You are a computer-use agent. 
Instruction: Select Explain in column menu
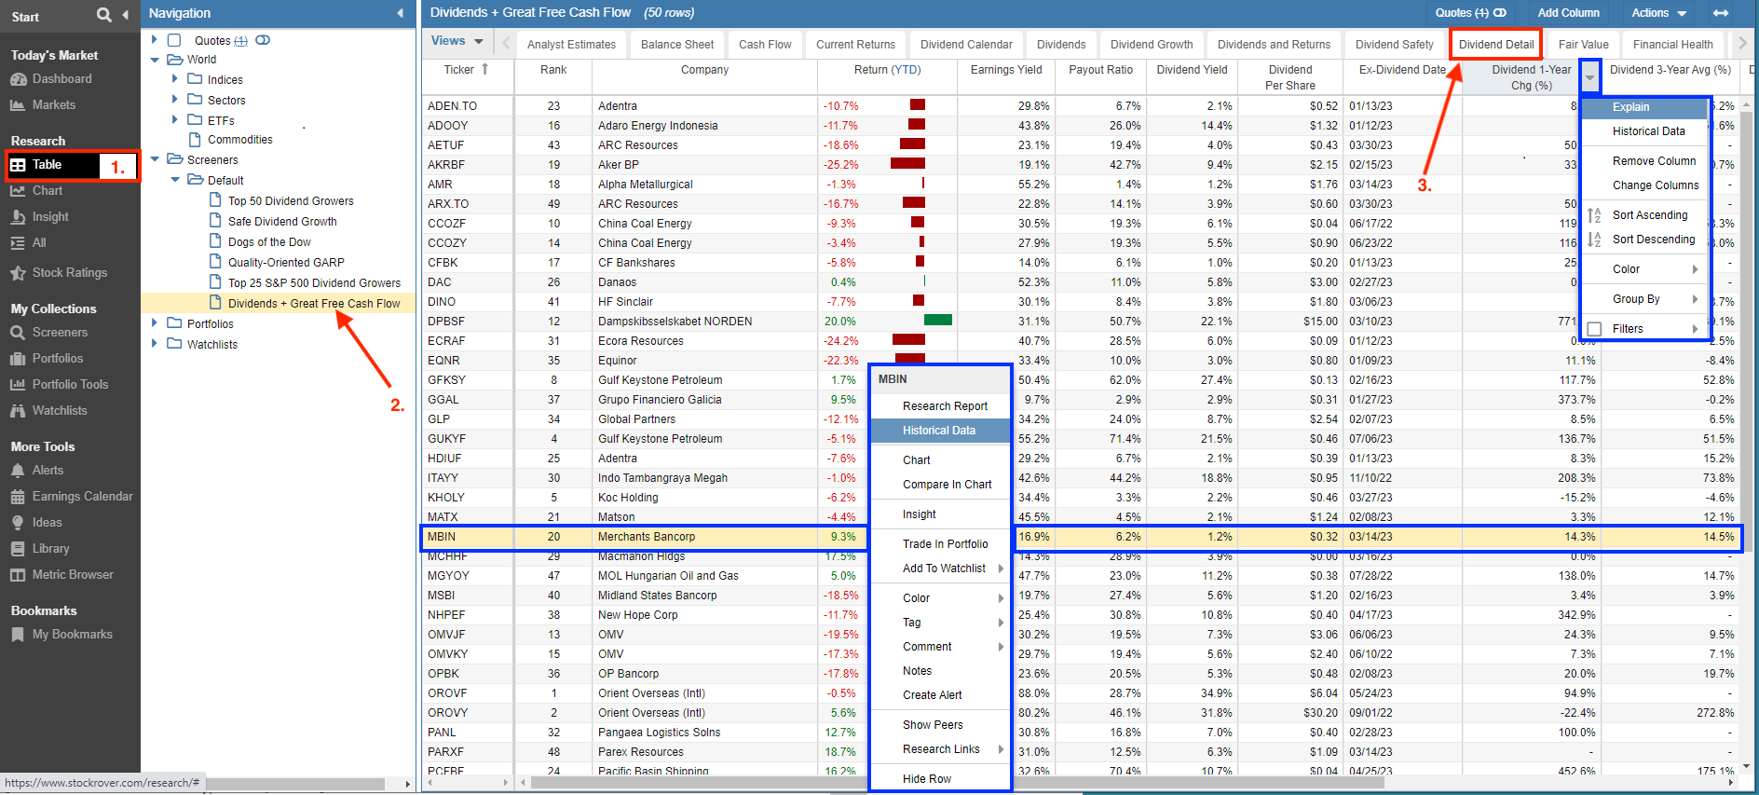click(x=1645, y=107)
